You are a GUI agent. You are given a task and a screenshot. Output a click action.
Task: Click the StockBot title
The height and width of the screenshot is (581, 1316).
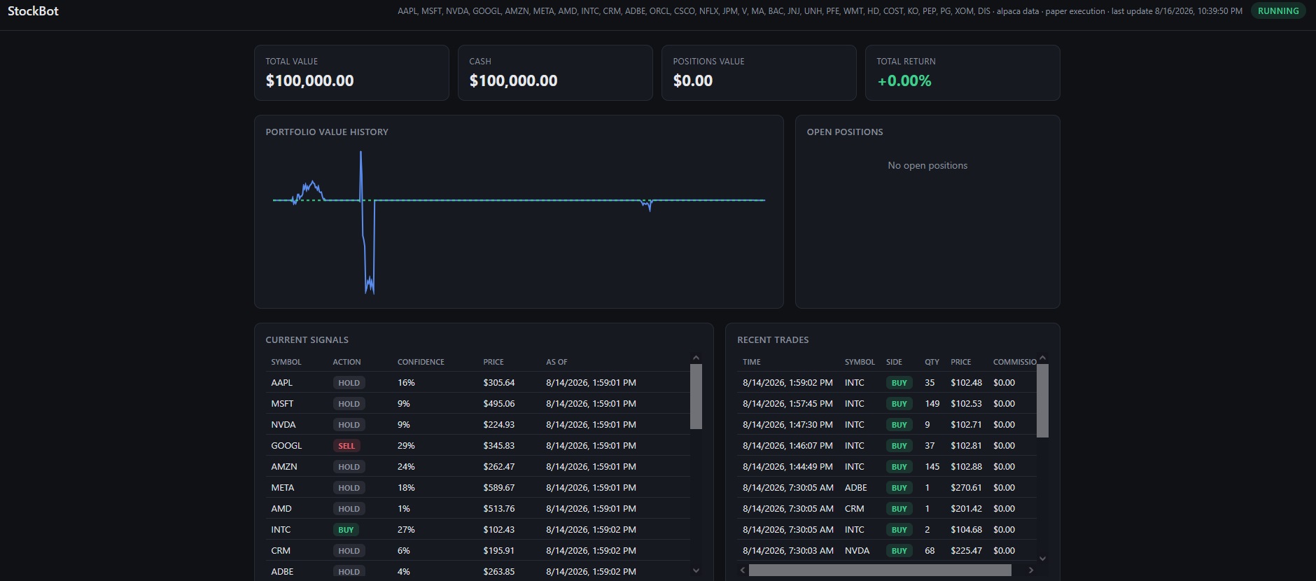33,11
